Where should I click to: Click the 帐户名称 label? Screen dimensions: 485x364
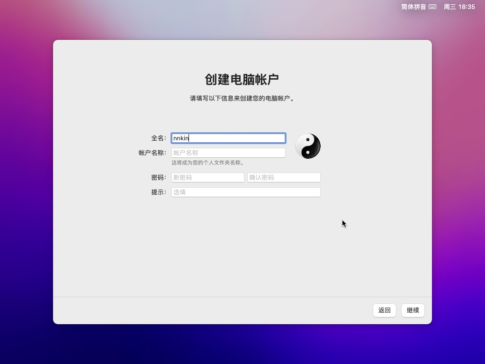click(152, 153)
